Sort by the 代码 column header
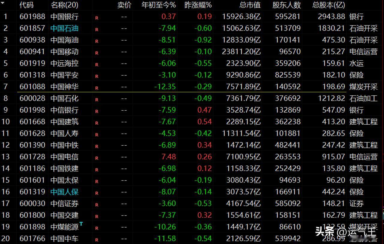Image resolution: width=384 pixels, height=244 pixels. point(26,5)
